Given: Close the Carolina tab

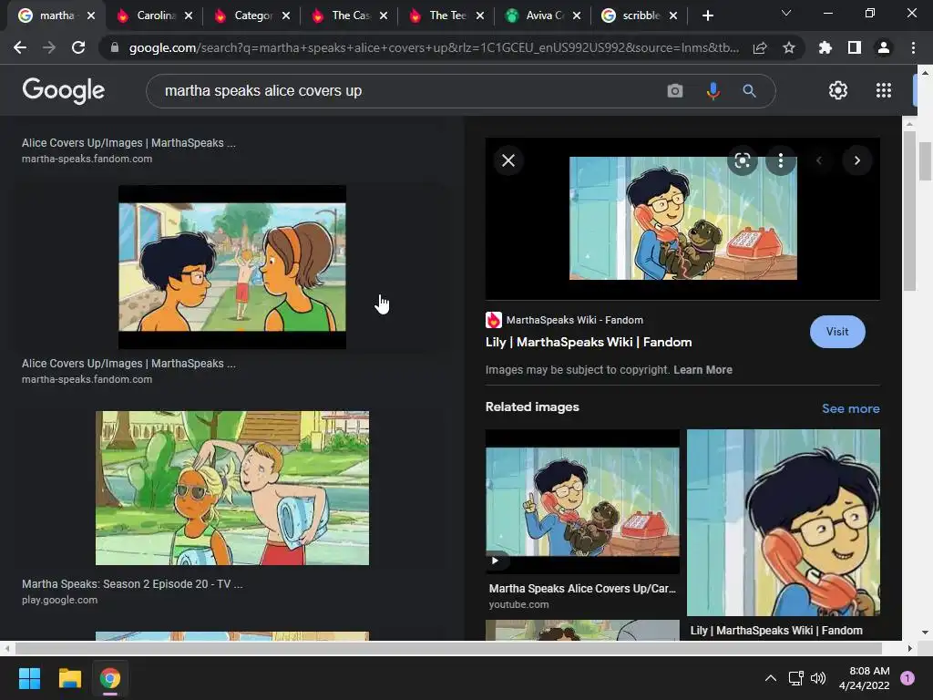Looking at the screenshot, I should pyautogui.click(x=189, y=15).
